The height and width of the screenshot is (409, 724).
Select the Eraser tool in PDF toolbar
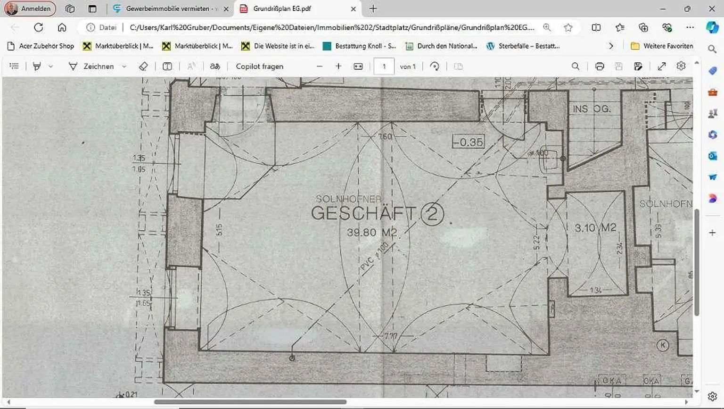click(x=144, y=67)
